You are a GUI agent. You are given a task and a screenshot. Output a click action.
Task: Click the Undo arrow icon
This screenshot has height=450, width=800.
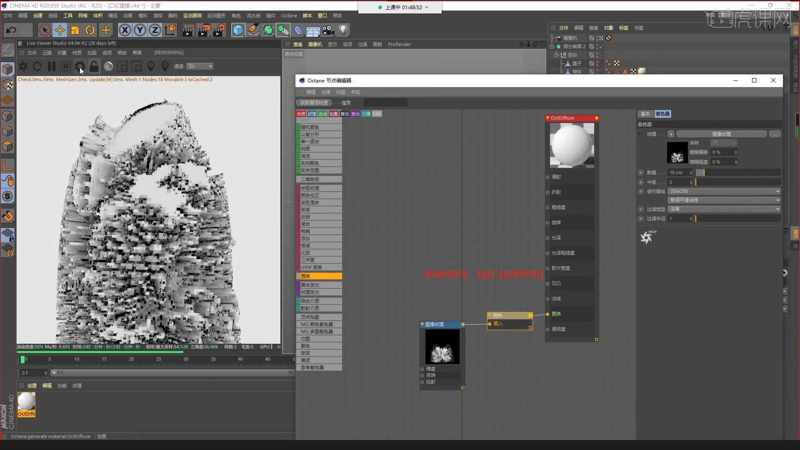pos(11,30)
